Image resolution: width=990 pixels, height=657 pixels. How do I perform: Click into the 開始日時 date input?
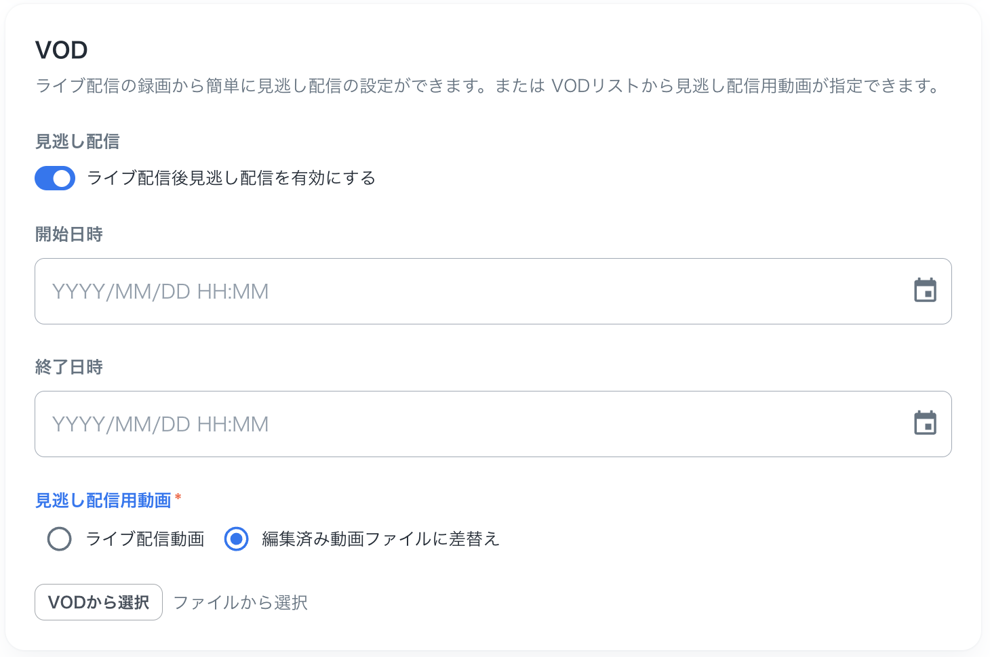[271, 291]
